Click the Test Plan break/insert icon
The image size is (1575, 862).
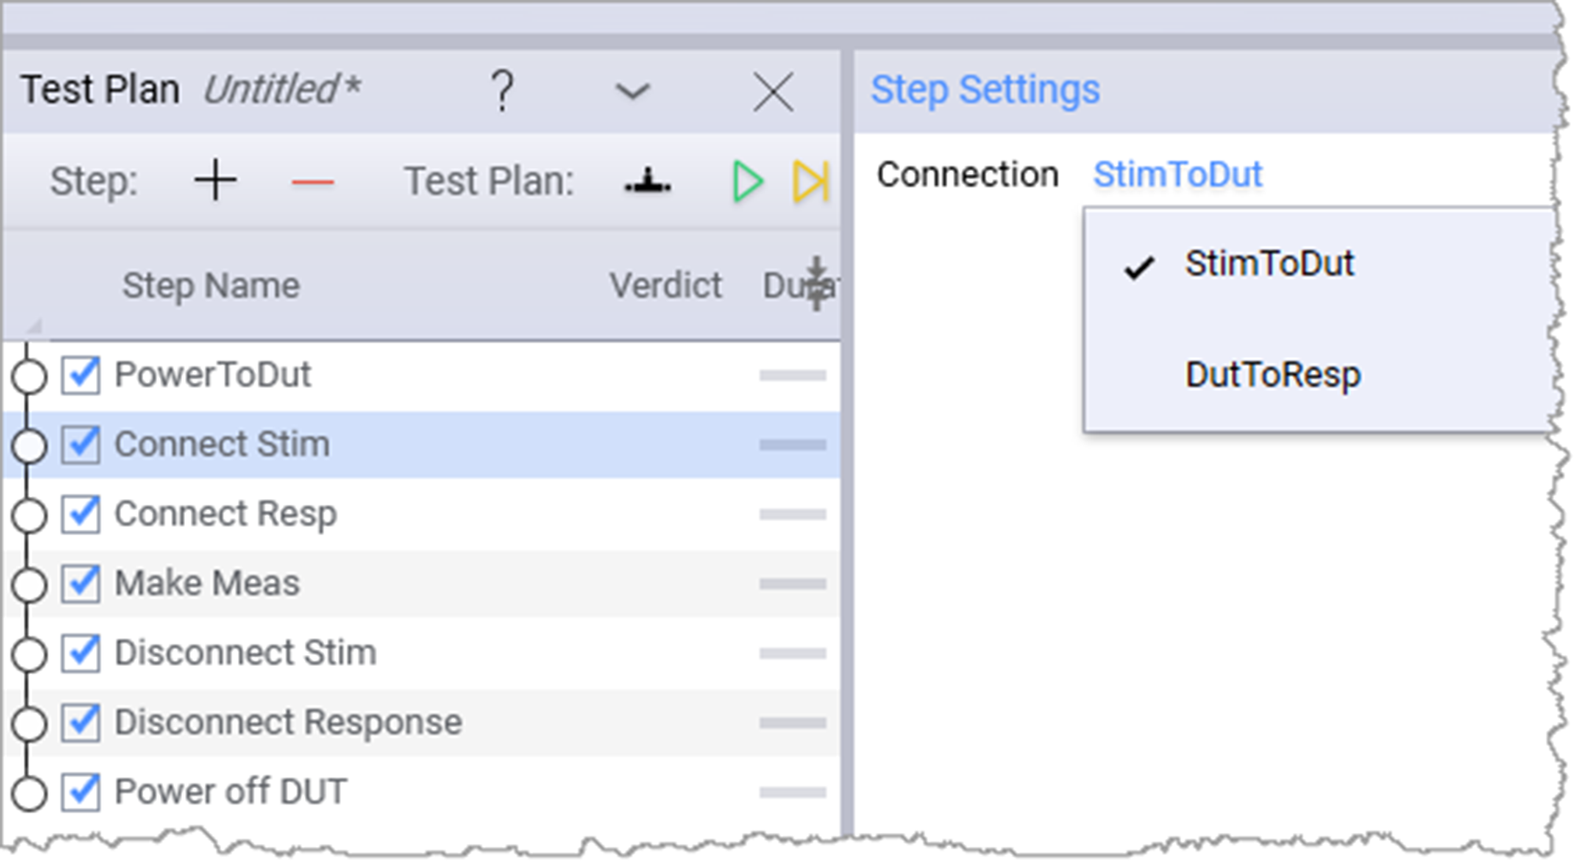tap(647, 182)
